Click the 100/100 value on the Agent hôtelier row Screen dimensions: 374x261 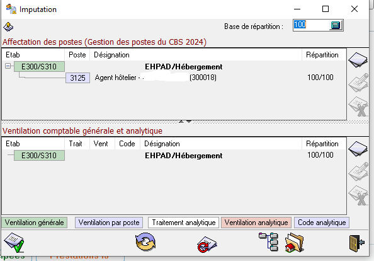coord(320,78)
